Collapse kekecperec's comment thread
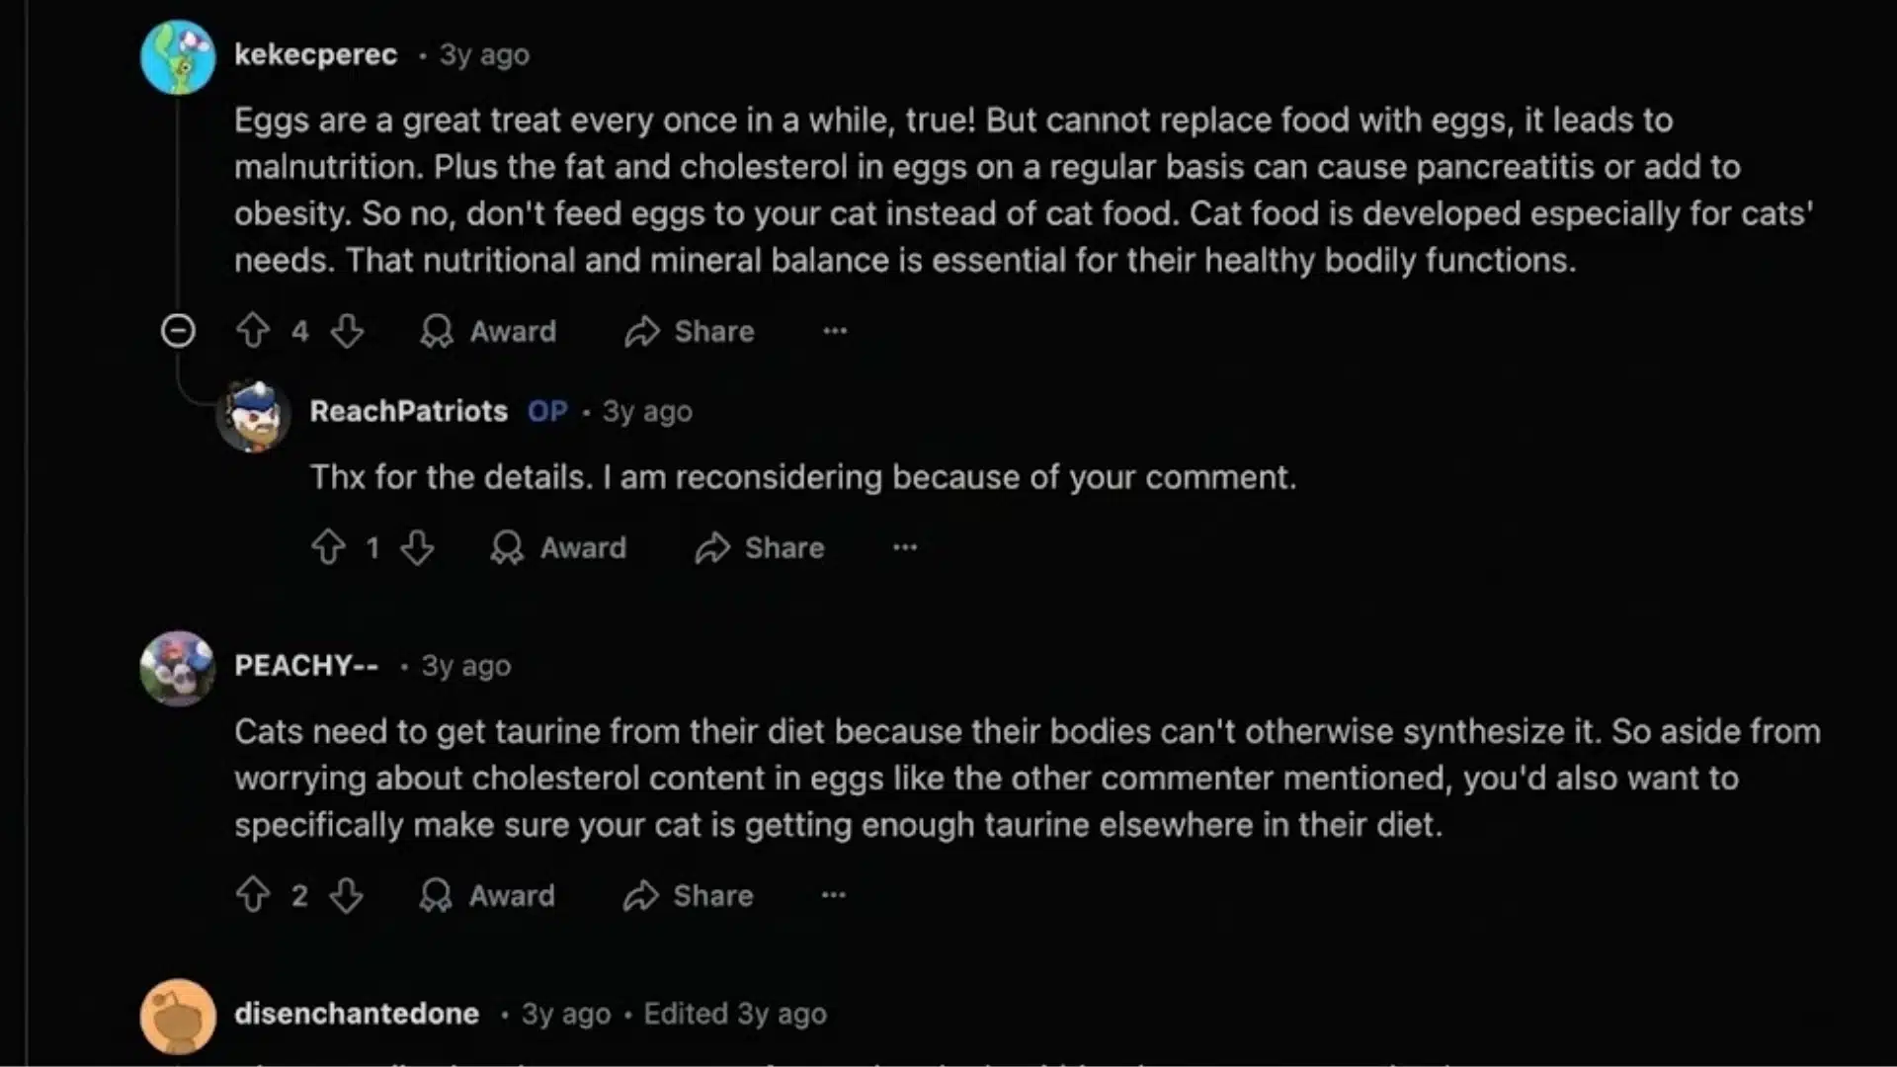This screenshot has height=1067, width=1897. [178, 331]
